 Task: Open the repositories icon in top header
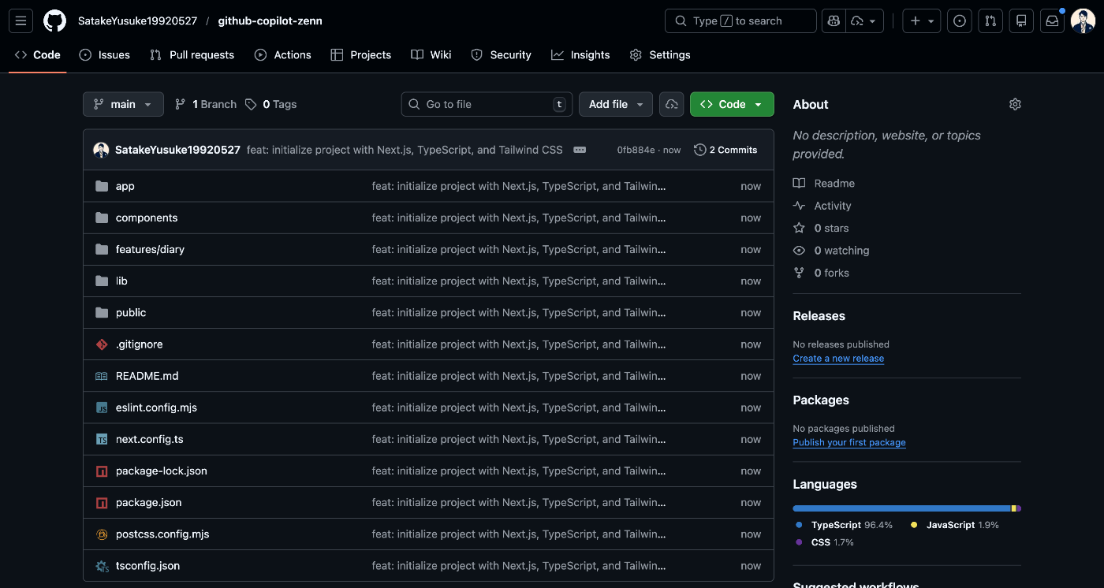pyautogui.click(x=1021, y=21)
